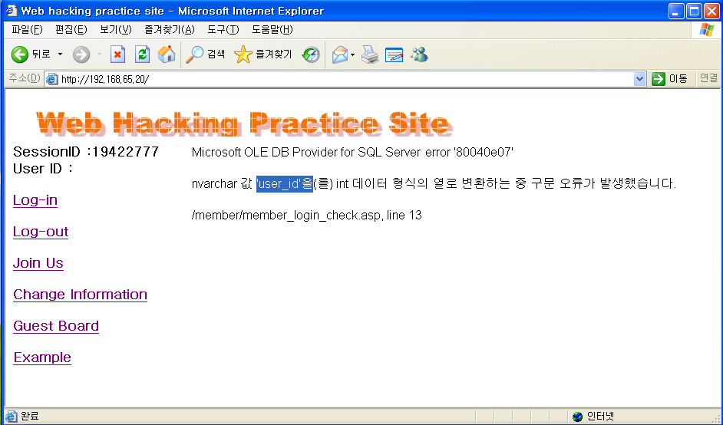This screenshot has width=723, height=425.
Task: Stop page loading with red X icon
Action: tap(117, 54)
